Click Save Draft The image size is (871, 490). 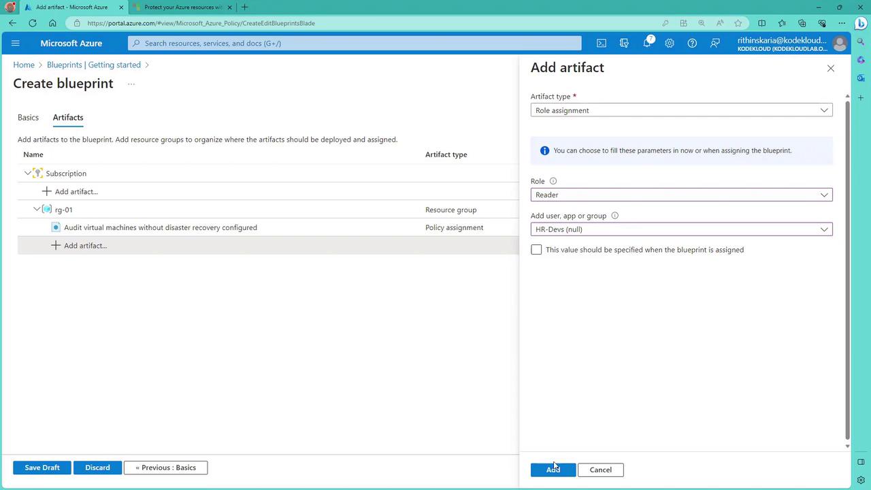pos(42,468)
